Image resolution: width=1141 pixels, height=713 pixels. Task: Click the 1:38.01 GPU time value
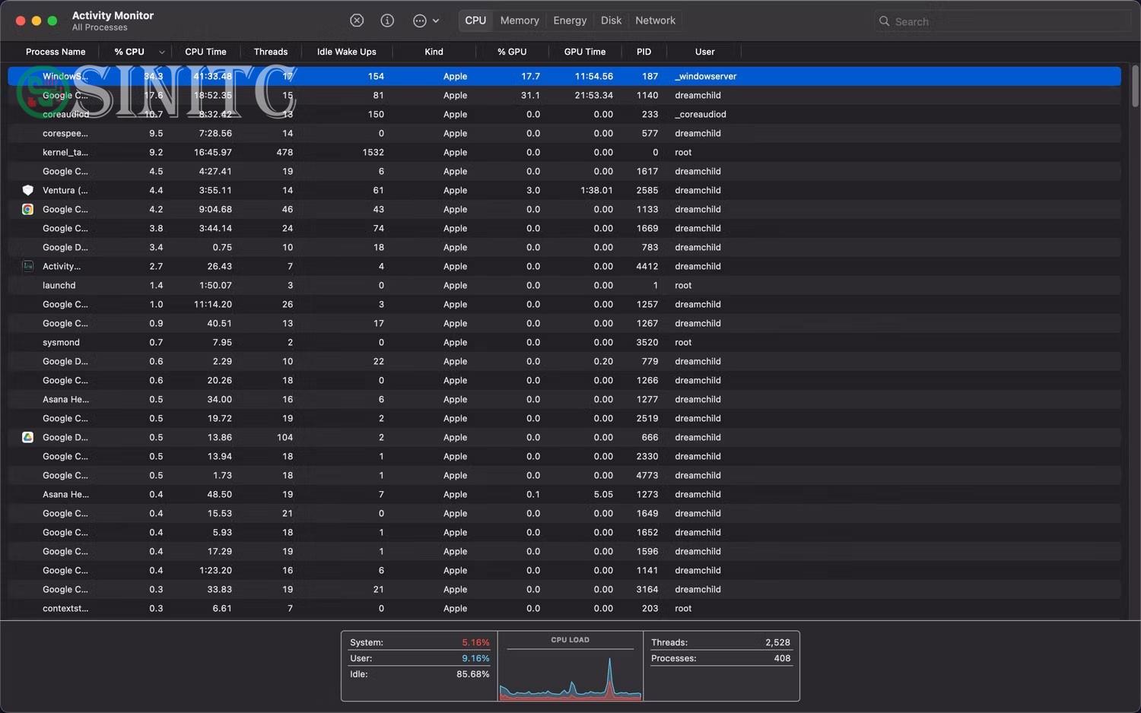tap(596, 190)
